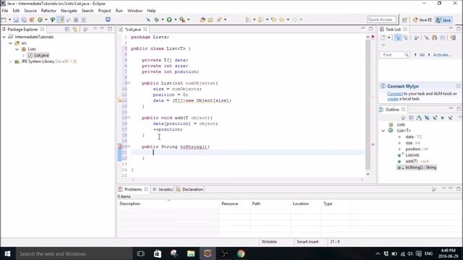This screenshot has width=463, height=260.
Task: Click the Activate... link in Task List
Action: coord(442,55)
